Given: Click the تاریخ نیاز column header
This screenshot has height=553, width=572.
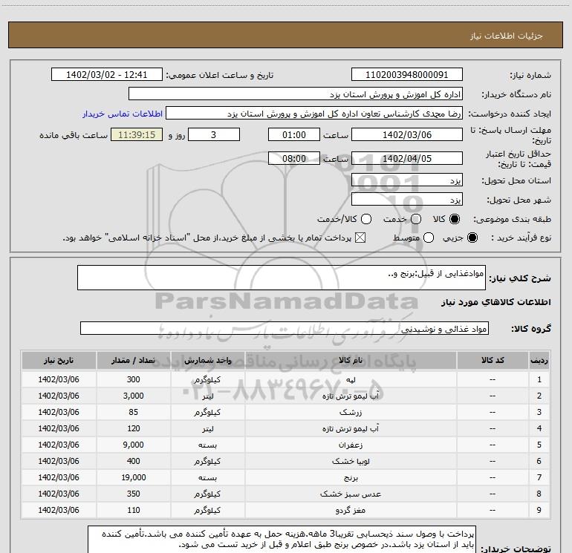Looking at the screenshot, I should pos(59,360).
